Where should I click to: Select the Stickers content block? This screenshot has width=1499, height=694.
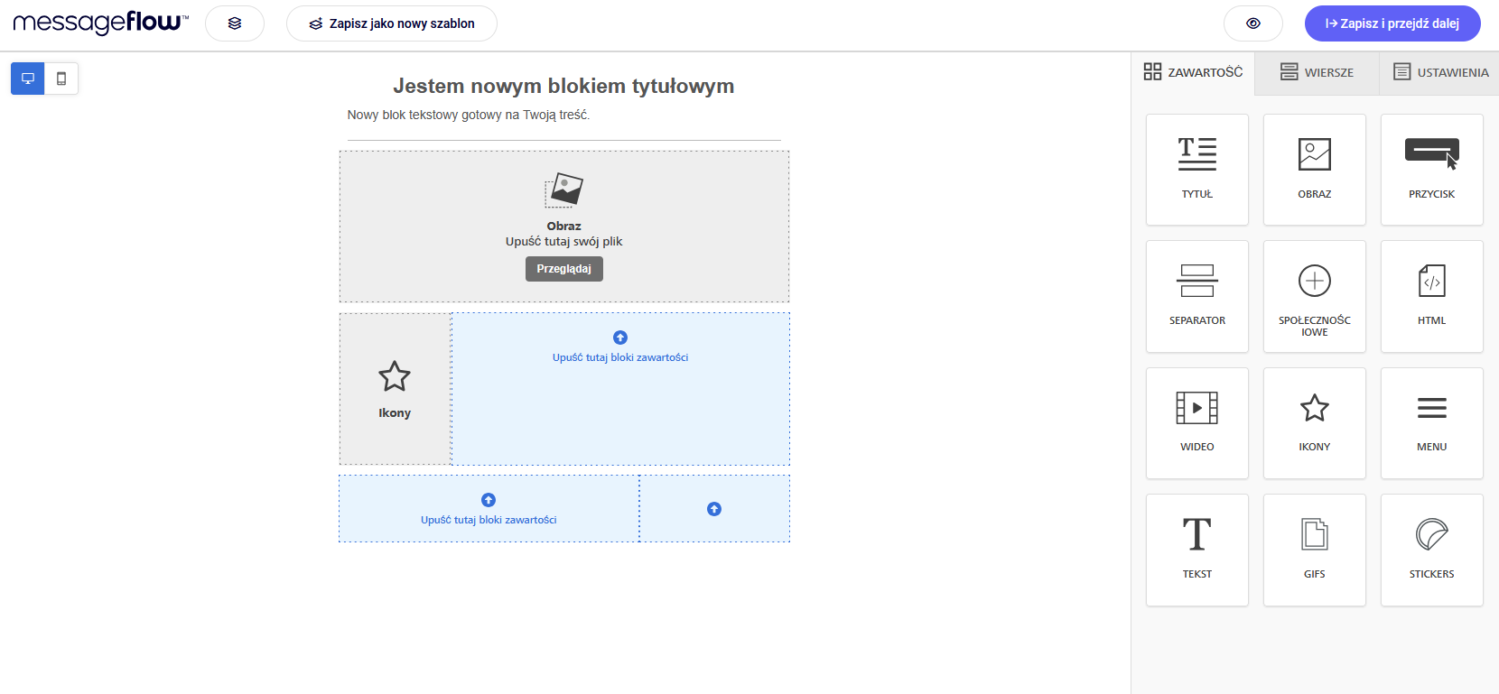click(1431, 550)
